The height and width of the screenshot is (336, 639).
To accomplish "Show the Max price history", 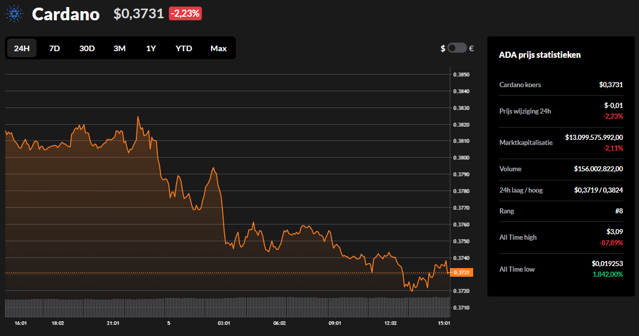I will click(x=219, y=48).
